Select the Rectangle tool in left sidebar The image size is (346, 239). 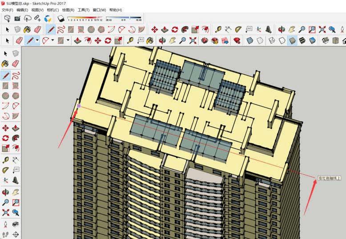(x=5, y=86)
